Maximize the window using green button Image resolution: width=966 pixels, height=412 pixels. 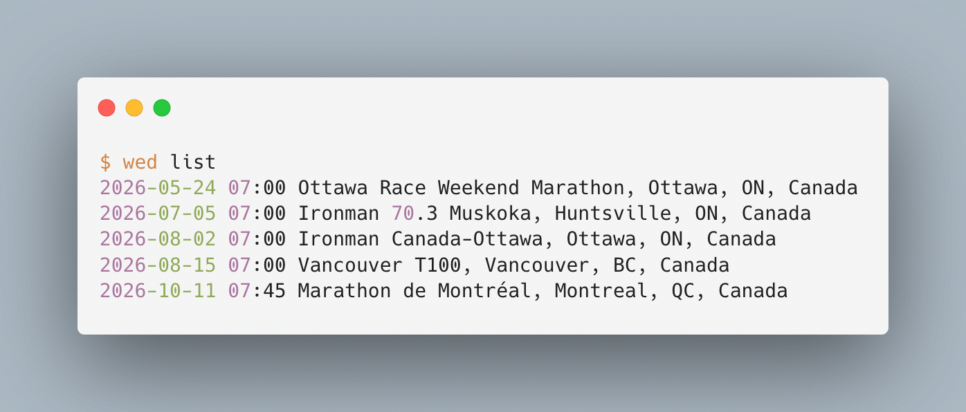point(162,108)
